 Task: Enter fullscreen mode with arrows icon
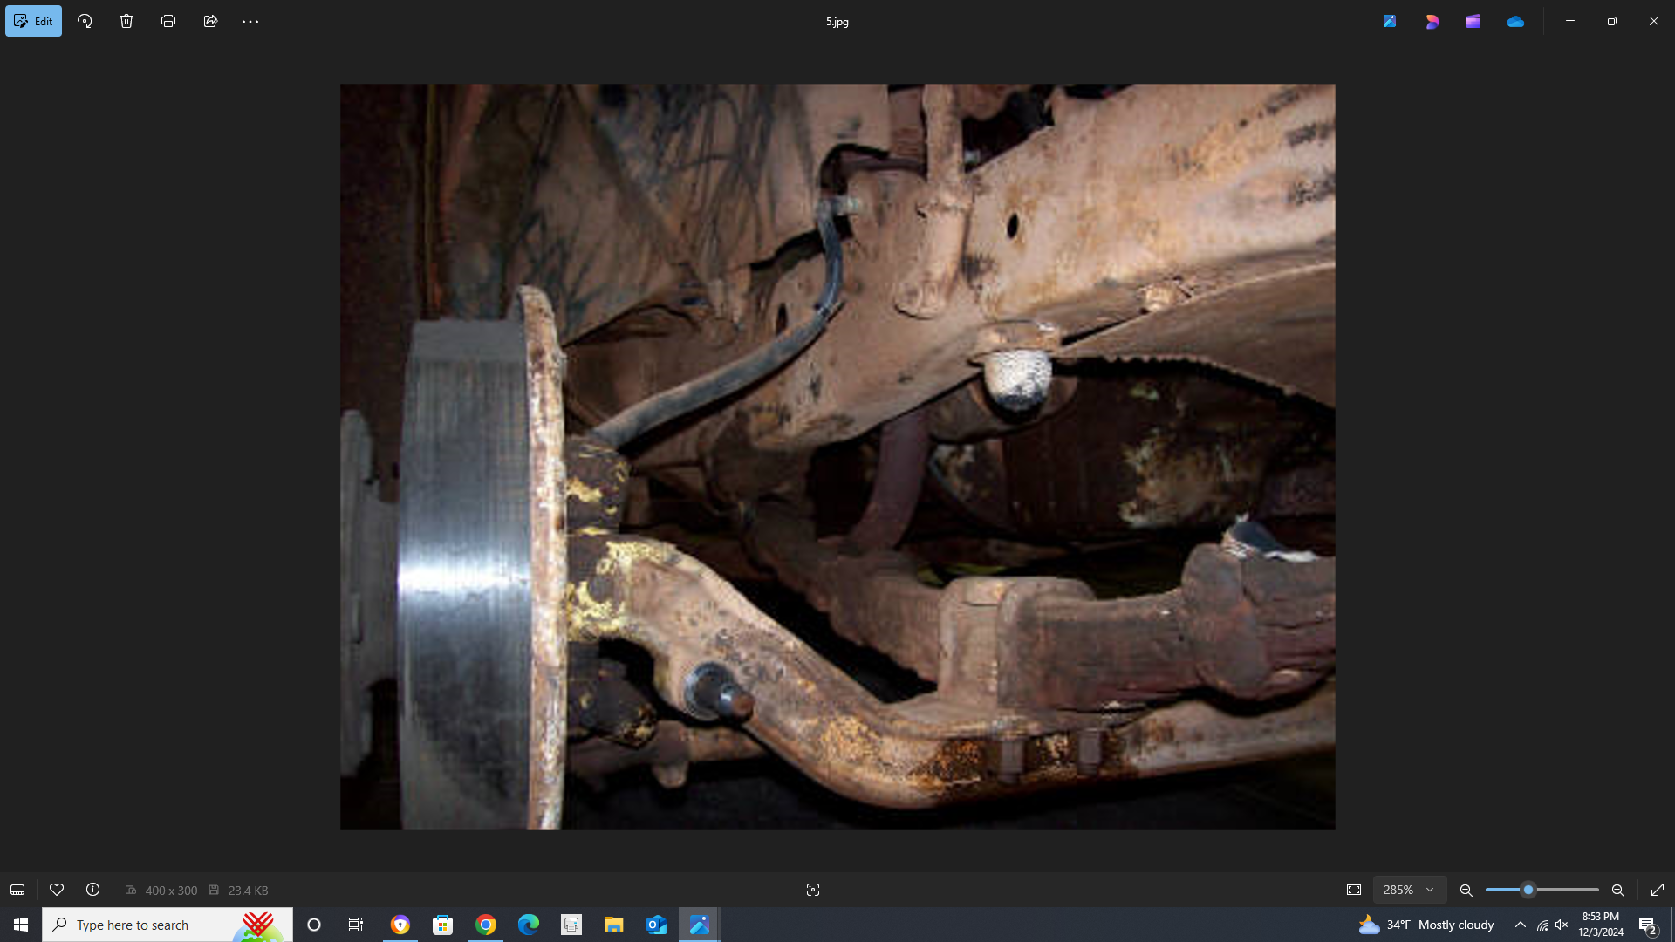tap(1658, 890)
